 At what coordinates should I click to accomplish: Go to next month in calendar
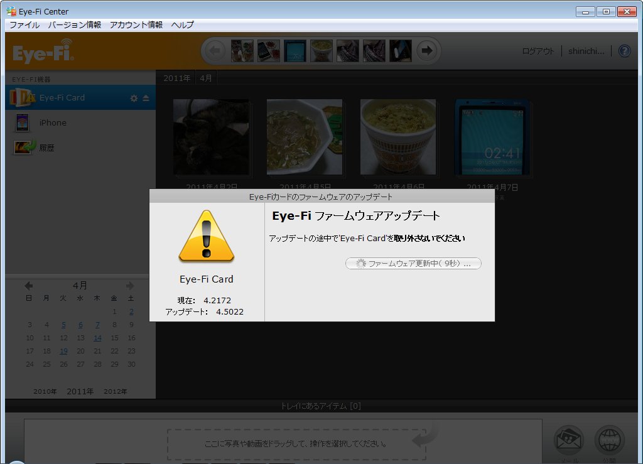(x=130, y=286)
